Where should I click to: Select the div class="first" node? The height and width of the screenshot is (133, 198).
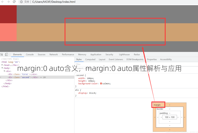[x=23, y=74]
